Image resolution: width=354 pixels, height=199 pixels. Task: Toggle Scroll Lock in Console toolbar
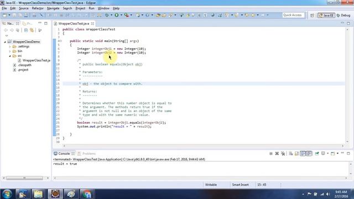click(296, 154)
